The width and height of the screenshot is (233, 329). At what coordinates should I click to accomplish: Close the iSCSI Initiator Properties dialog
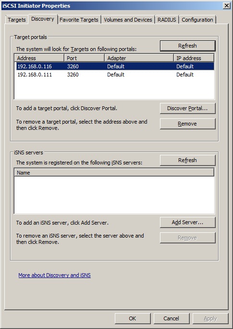pyautogui.click(x=226, y=6)
